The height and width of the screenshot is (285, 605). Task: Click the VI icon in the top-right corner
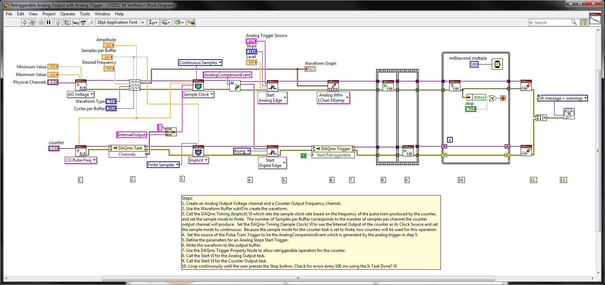(x=595, y=18)
